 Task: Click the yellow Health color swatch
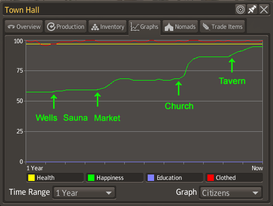pos(31,178)
